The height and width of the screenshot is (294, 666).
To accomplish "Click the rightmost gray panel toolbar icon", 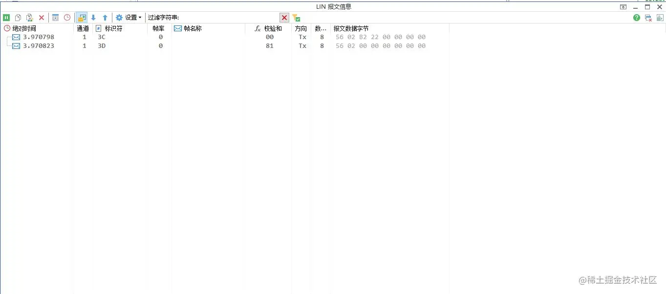I will point(660,18).
